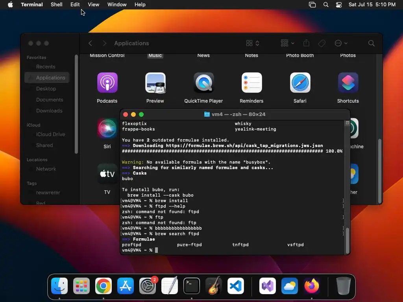Click the brew.sh download URL in Terminal
The image size is (403, 302).
click(x=244, y=145)
